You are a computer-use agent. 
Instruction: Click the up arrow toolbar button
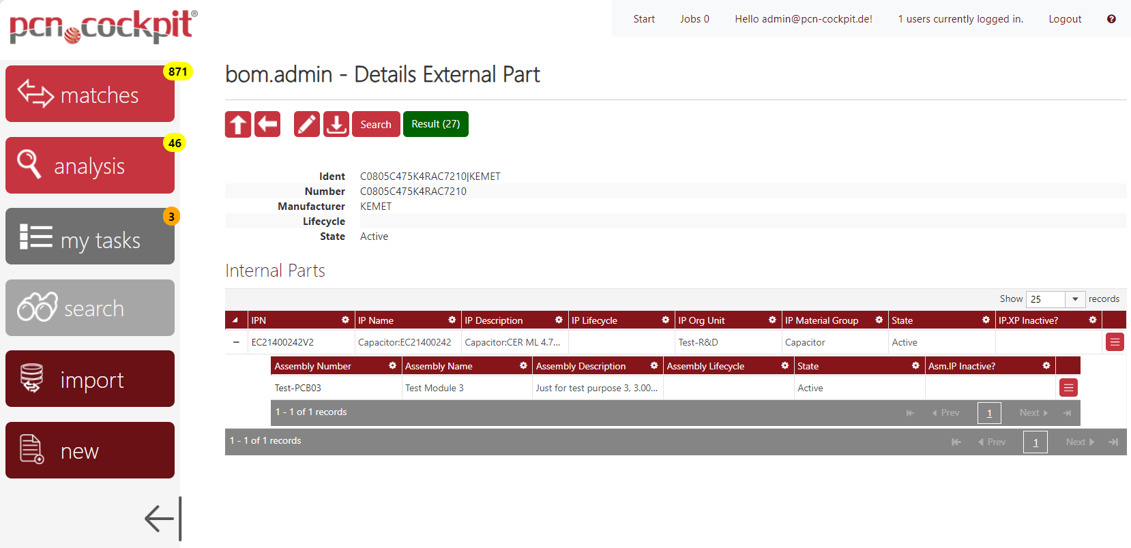pos(238,124)
